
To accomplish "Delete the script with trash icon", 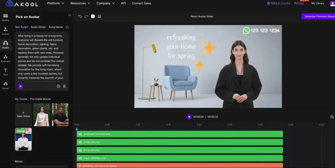I will tap(64, 86).
